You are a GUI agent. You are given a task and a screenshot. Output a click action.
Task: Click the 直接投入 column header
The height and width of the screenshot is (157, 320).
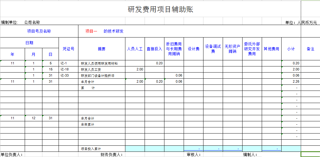tap(154, 49)
